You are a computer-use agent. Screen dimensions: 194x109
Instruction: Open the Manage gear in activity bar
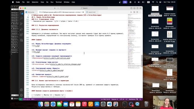pyautogui.click(x=22, y=95)
